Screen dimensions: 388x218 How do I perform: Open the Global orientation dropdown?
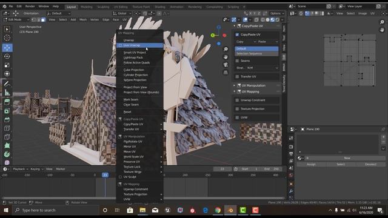tap(122, 13)
